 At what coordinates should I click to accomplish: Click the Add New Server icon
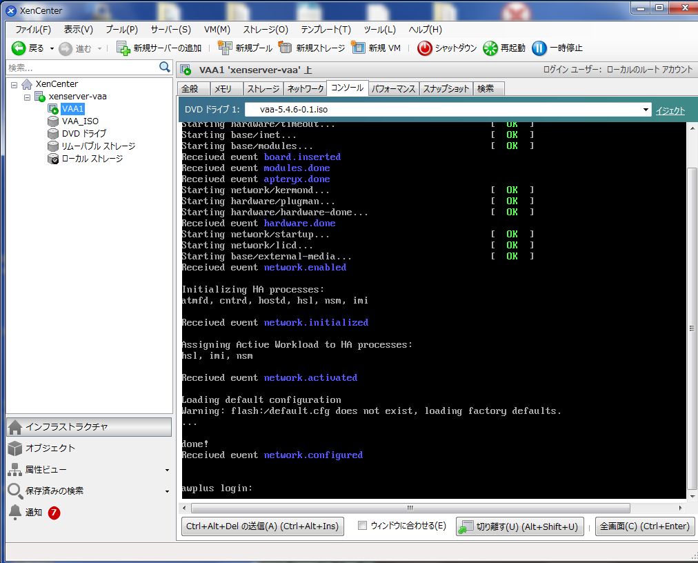click(x=123, y=48)
